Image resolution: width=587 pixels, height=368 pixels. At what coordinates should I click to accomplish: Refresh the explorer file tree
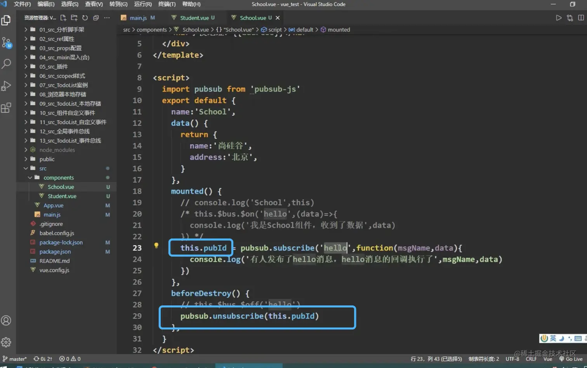tap(85, 18)
